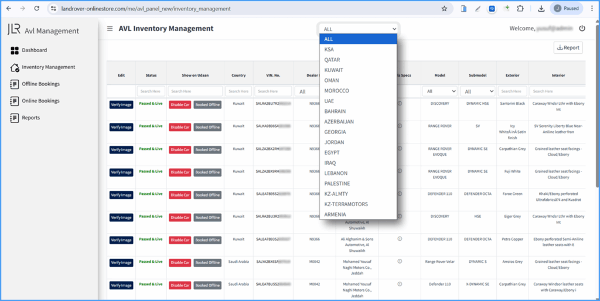The width and height of the screenshot is (600, 301).
Task: Collapse the ALL country selector at top
Action: point(359,29)
